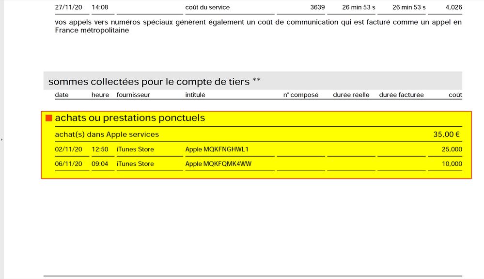
Task: Click the 10,000 cost value
Action: (452, 164)
